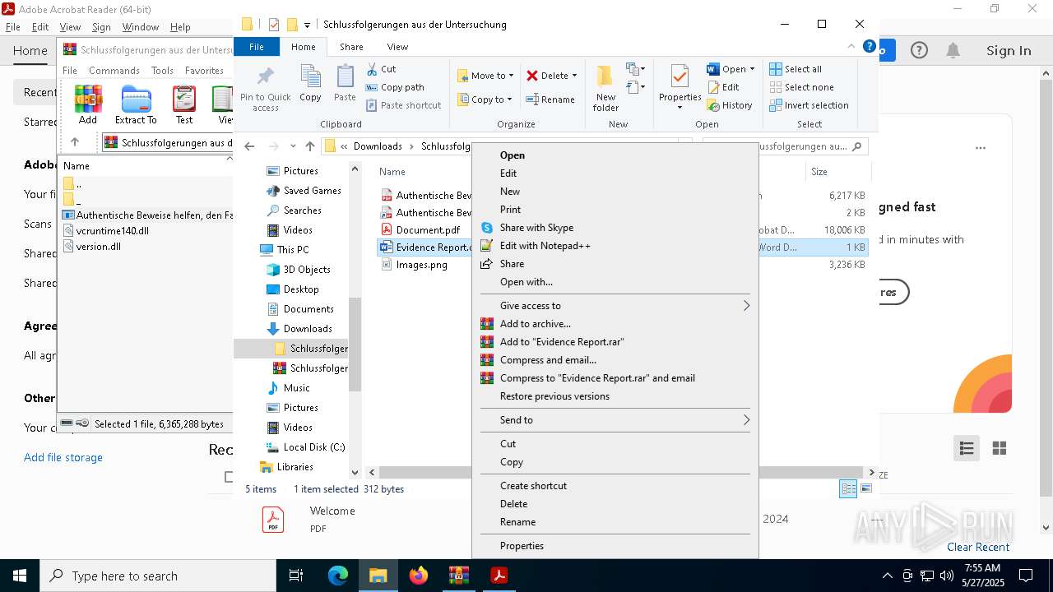
Task: Click the Cut ribbon button
Action: click(x=381, y=69)
